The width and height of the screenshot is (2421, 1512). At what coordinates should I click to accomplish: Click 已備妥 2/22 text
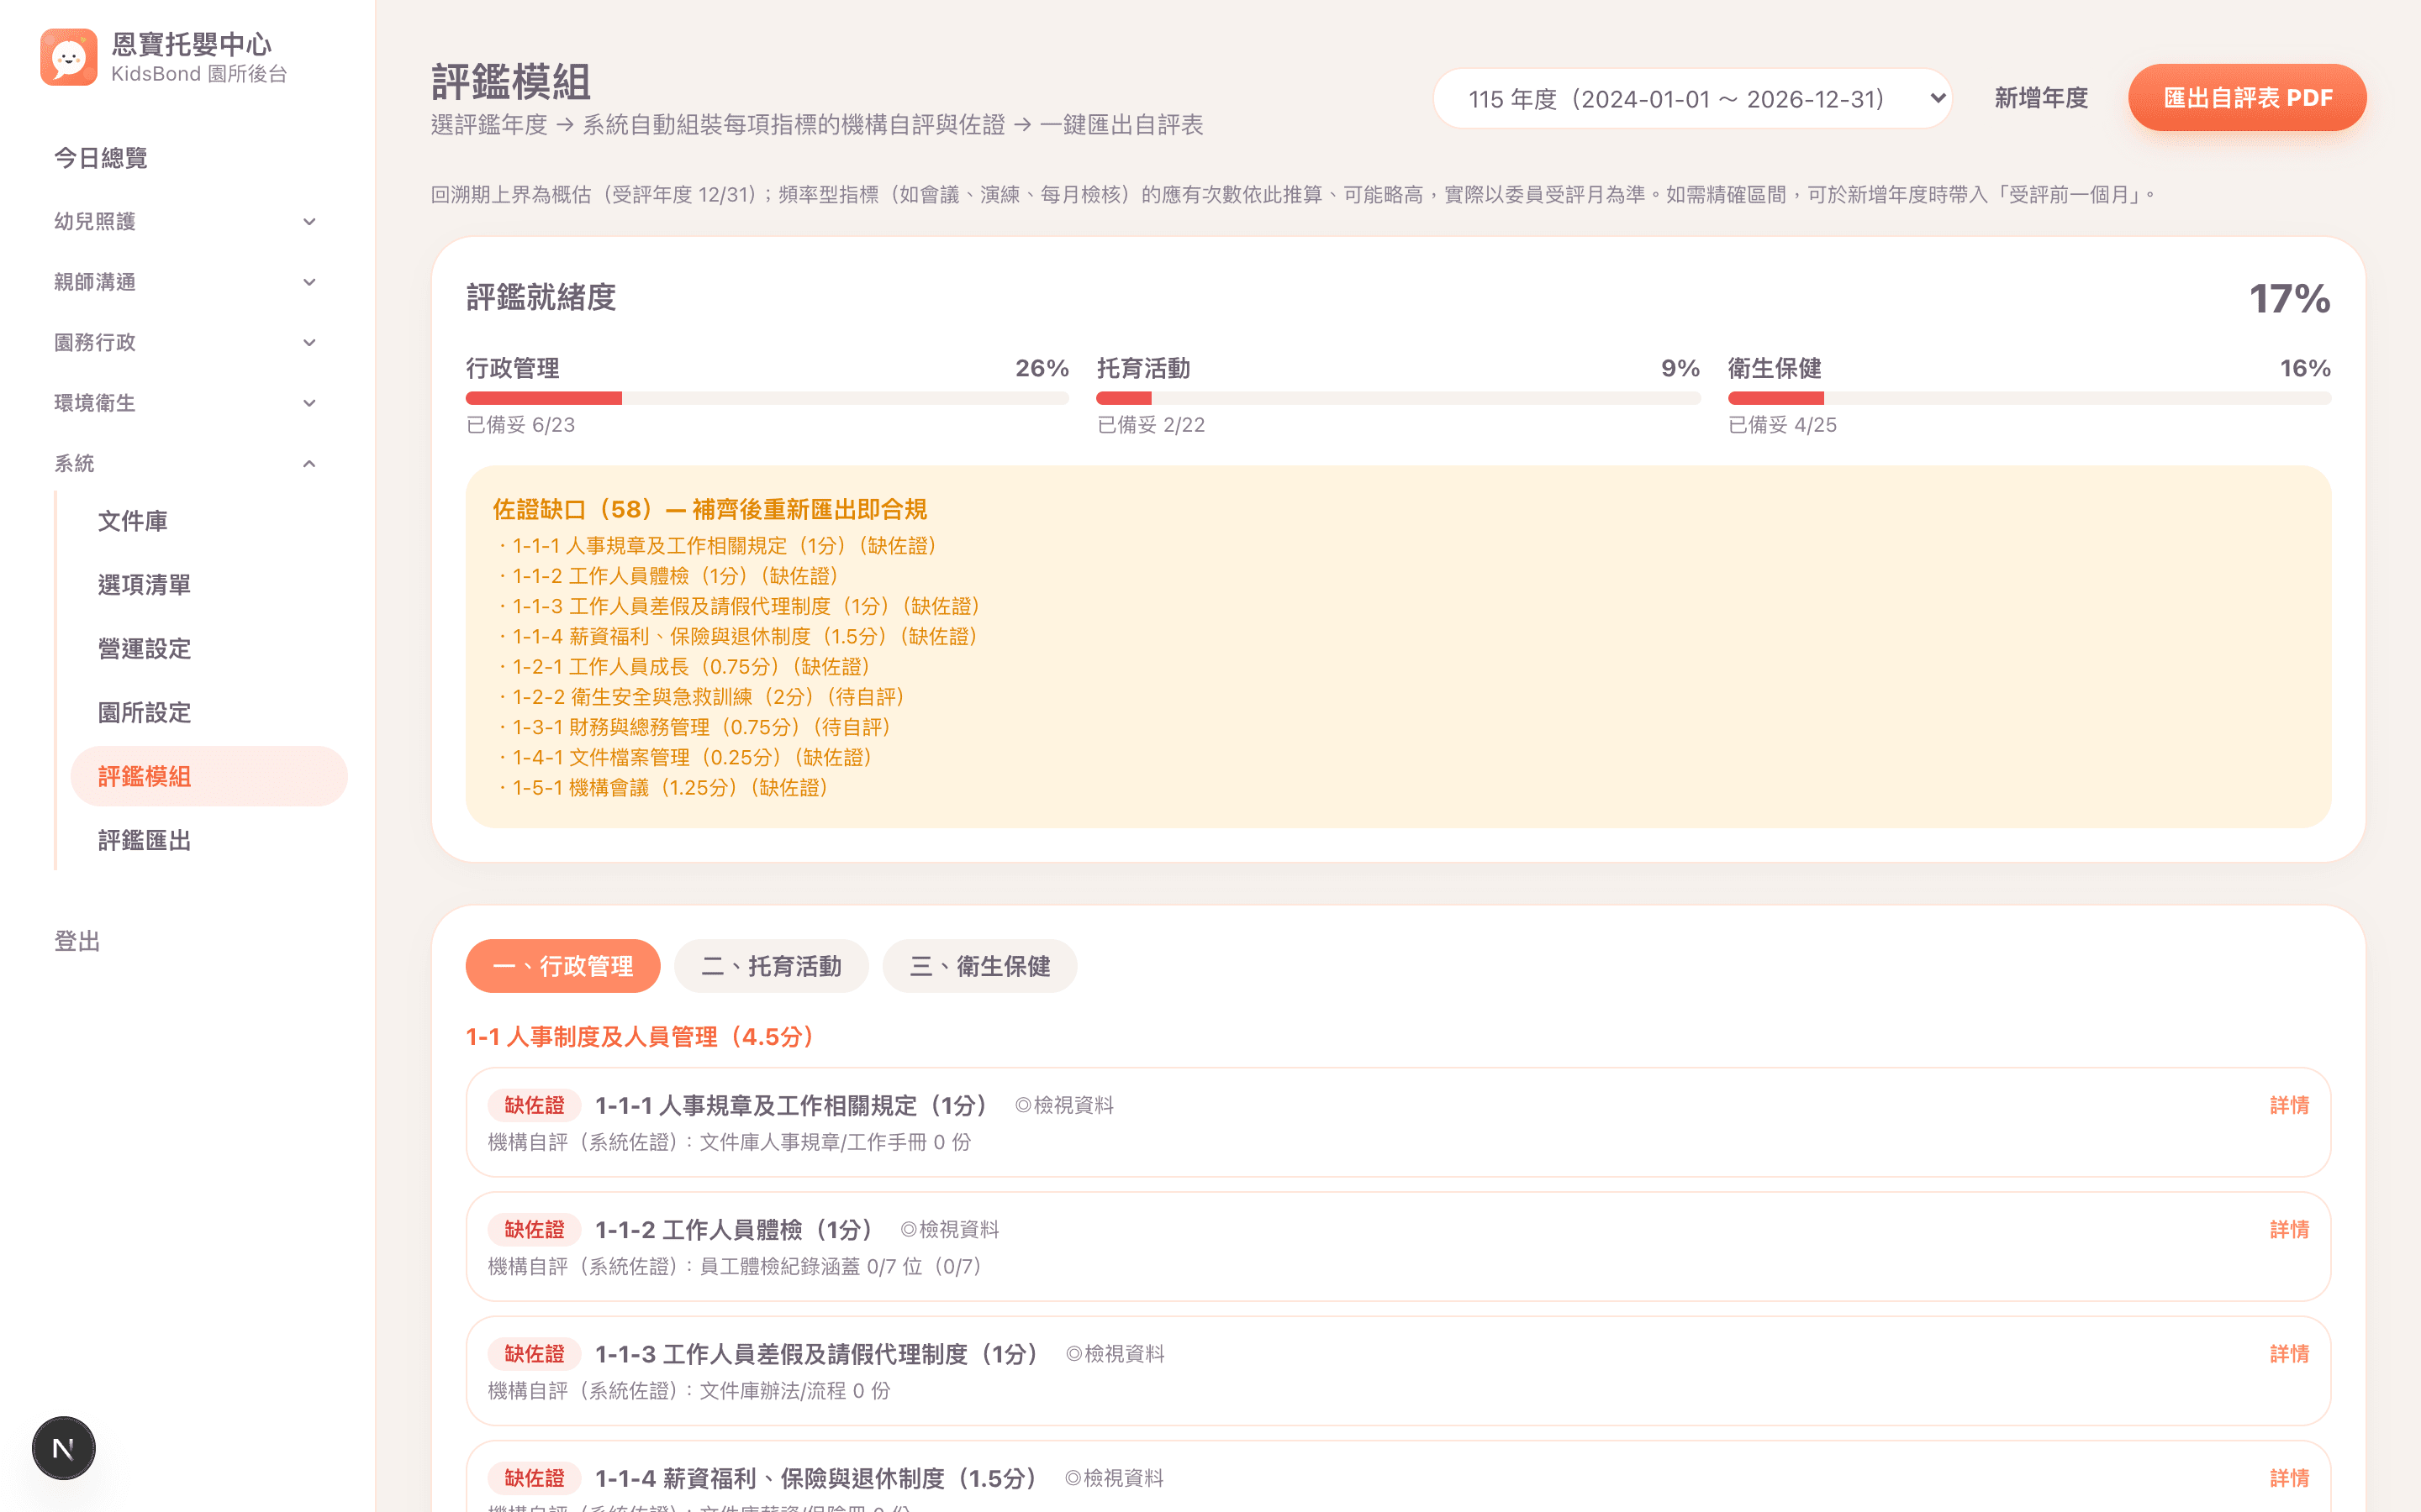[x=1151, y=425]
